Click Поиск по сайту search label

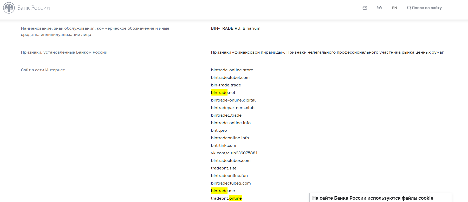pos(427,8)
